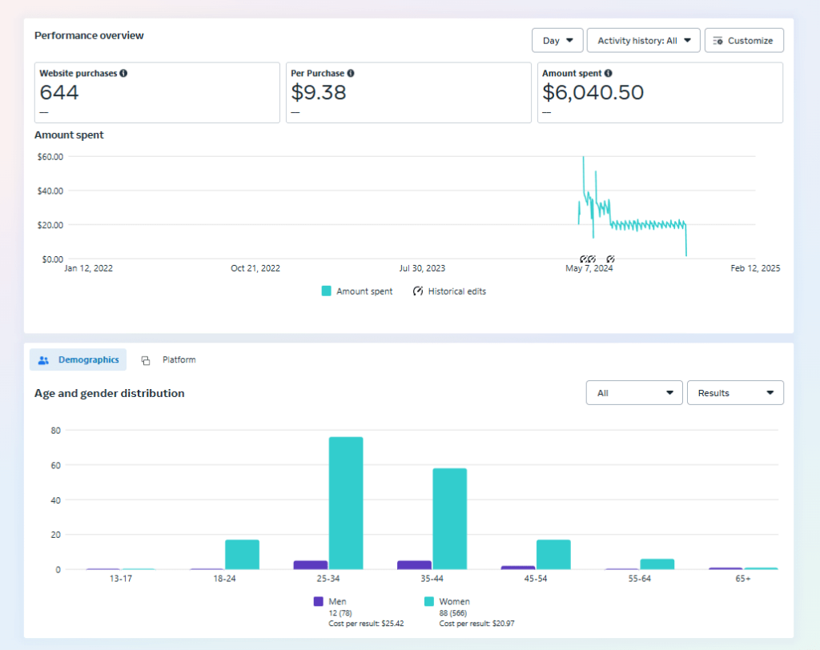Open the All filter dropdown for demographics
The height and width of the screenshot is (650, 820).
pyautogui.click(x=634, y=393)
